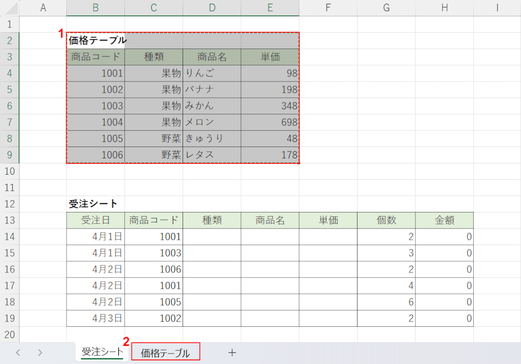Viewport: 521px width, 364px height.
Task: Select the 価格テーブル title cell
Action: [96, 40]
